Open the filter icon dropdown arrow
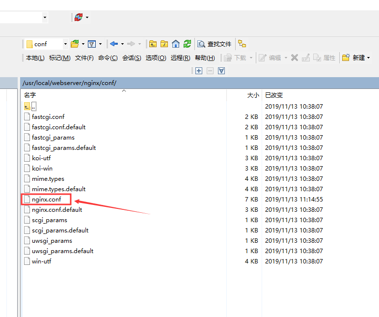Image resolution: width=379 pixels, height=317 pixels. [100, 44]
